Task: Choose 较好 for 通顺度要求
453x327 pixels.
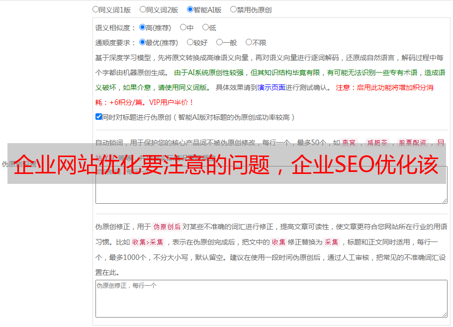Action: tap(190, 43)
